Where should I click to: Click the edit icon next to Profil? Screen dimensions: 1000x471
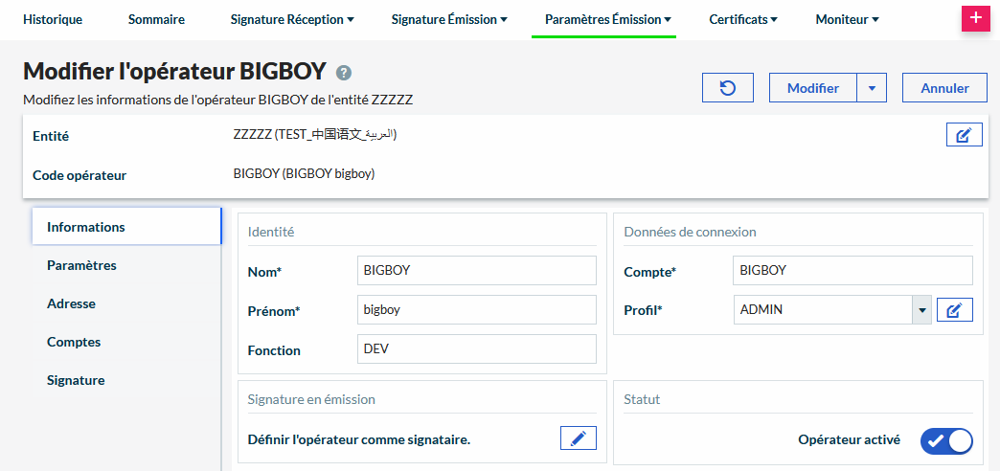pos(954,310)
